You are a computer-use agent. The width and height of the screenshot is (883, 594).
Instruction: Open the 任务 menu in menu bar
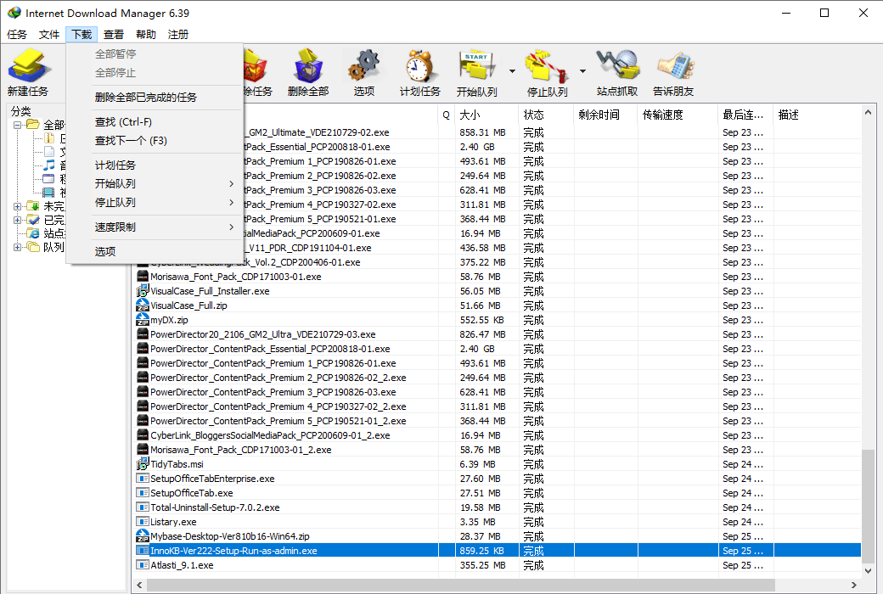click(17, 34)
